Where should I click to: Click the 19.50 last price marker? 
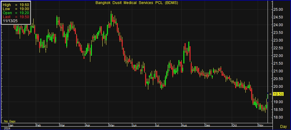coord(278,94)
